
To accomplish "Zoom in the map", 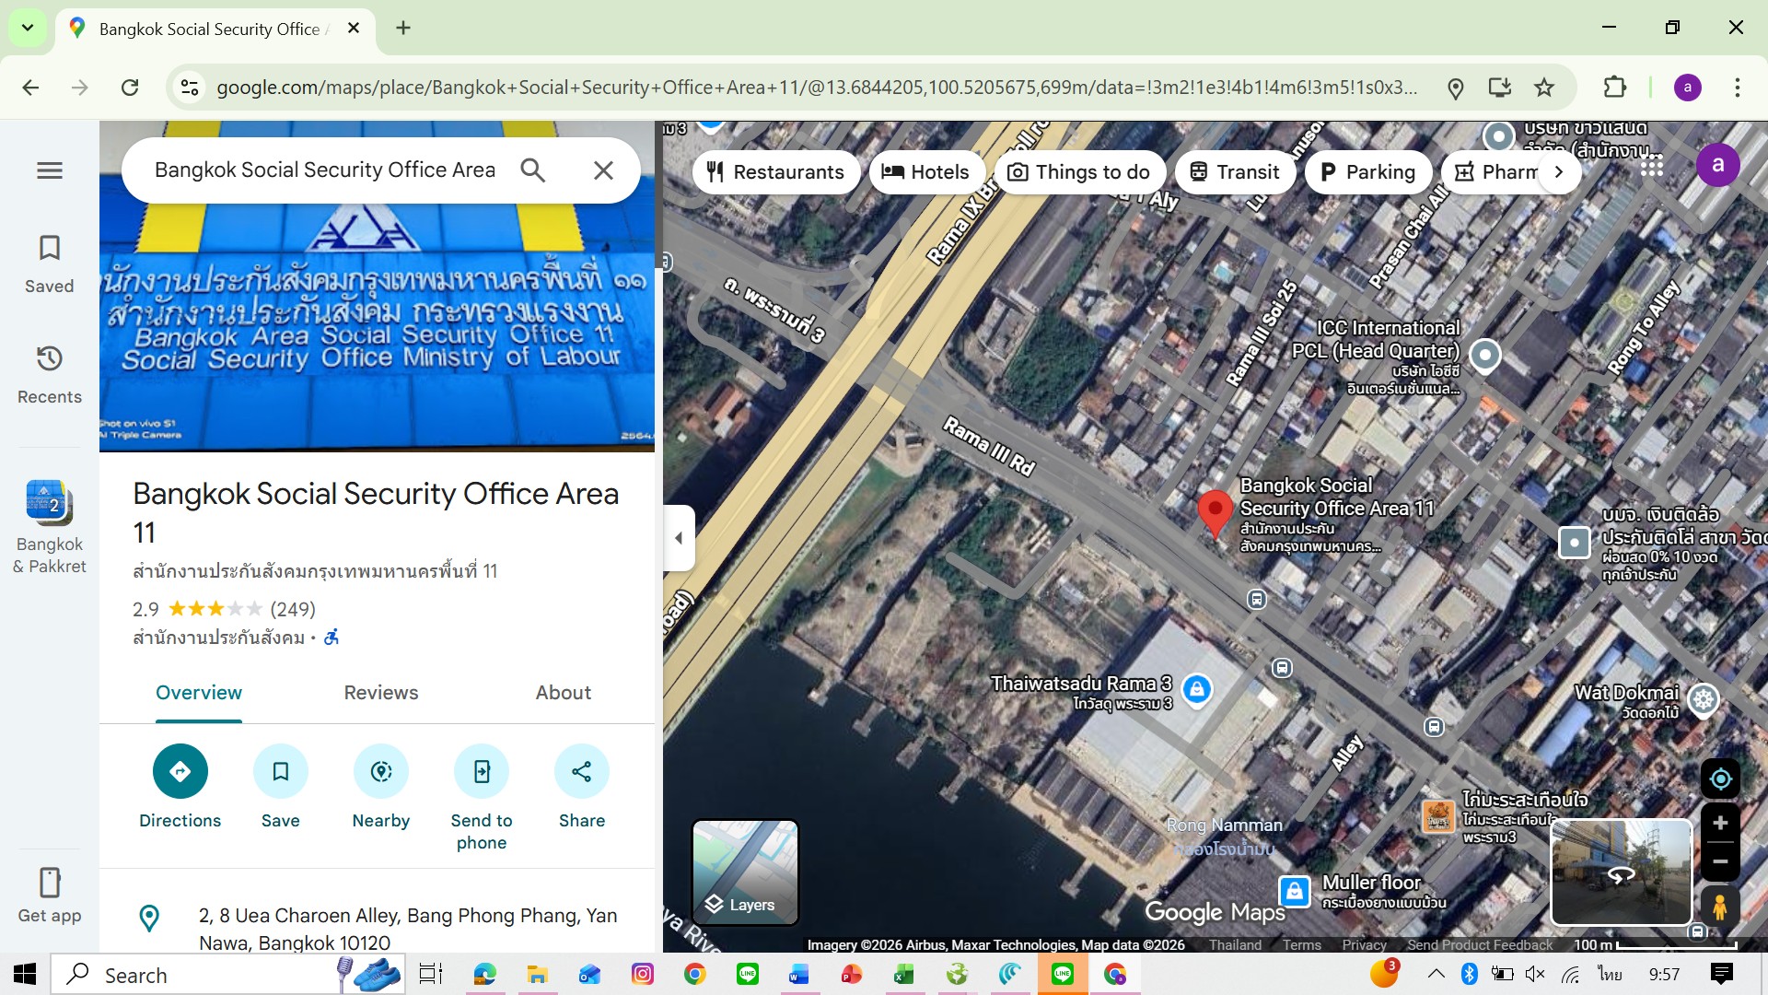I will pyautogui.click(x=1719, y=824).
